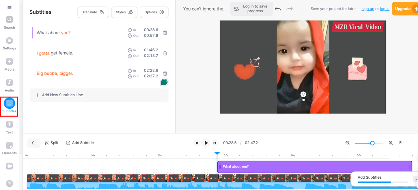Select the Split tool
The height and width of the screenshot is (190, 418).
[52, 143]
